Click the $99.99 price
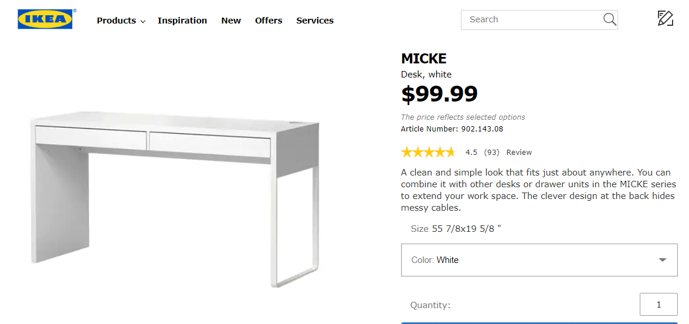This screenshot has width=689, height=324. [439, 94]
